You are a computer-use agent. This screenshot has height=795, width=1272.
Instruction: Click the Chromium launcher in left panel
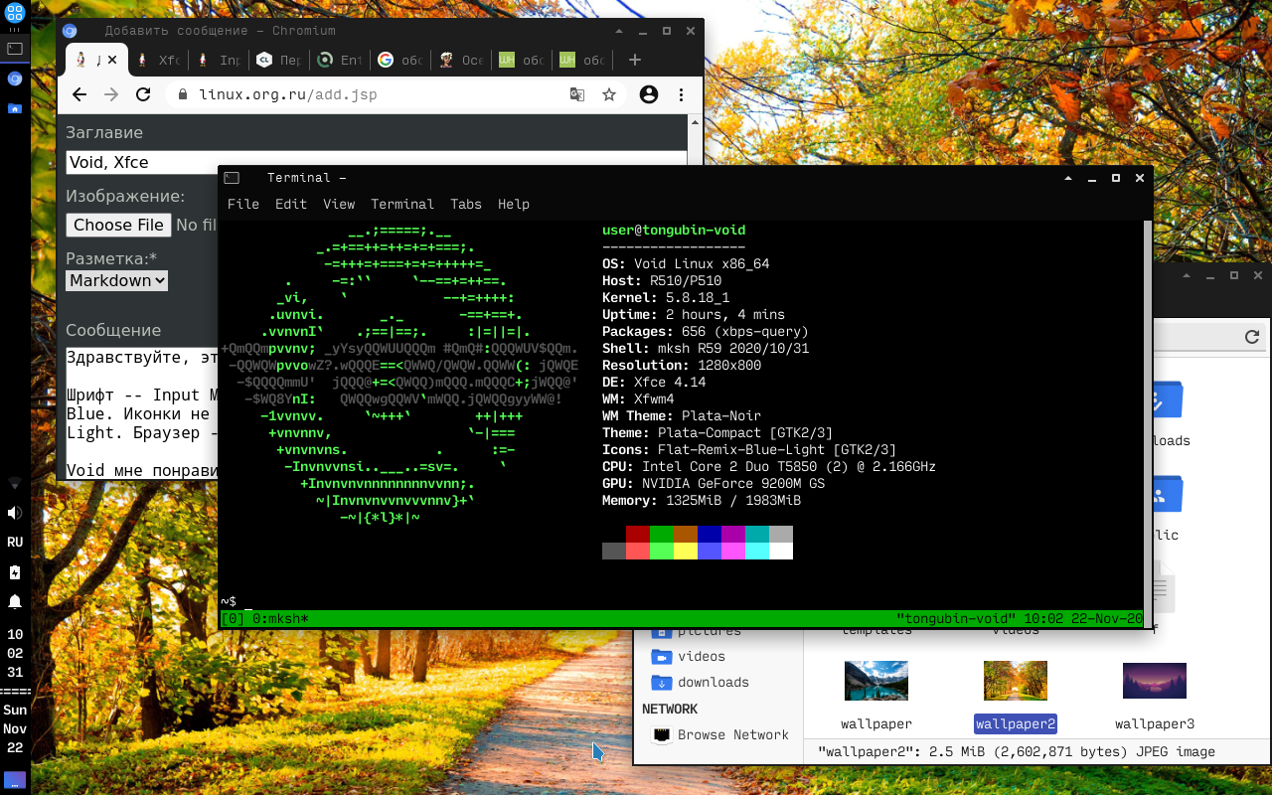(x=15, y=78)
